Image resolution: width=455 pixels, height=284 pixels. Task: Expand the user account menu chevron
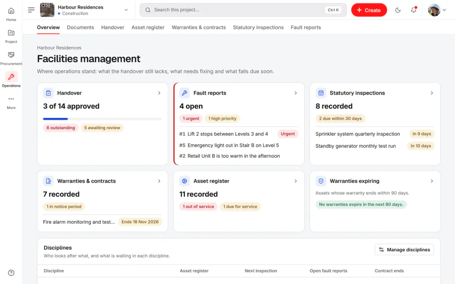[x=444, y=10]
